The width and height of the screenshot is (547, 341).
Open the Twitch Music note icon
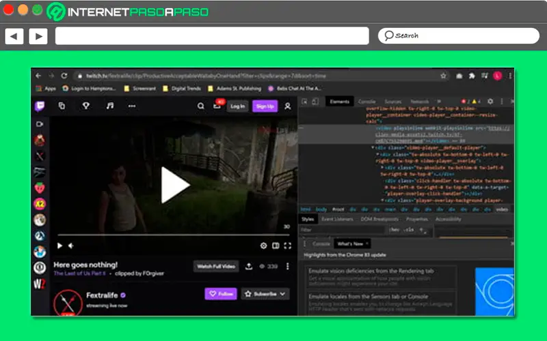click(x=110, y=106)
